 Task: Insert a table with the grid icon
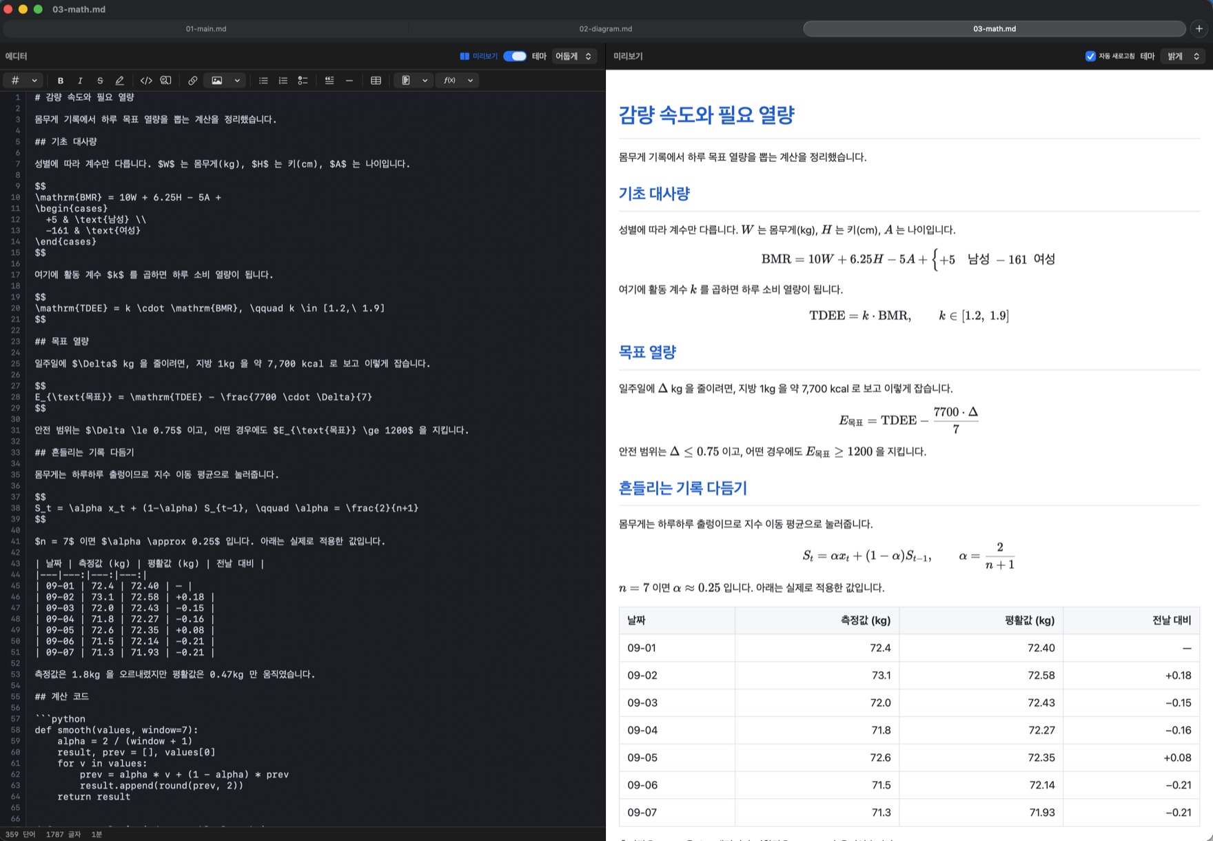click(376, 81)
